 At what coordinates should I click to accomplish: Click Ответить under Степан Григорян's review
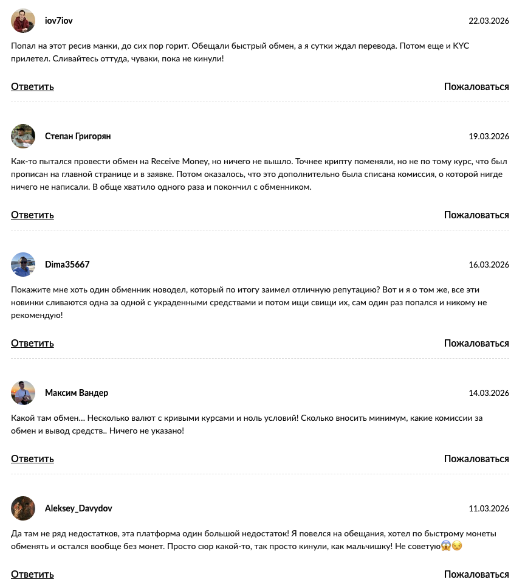pos(32,215)
